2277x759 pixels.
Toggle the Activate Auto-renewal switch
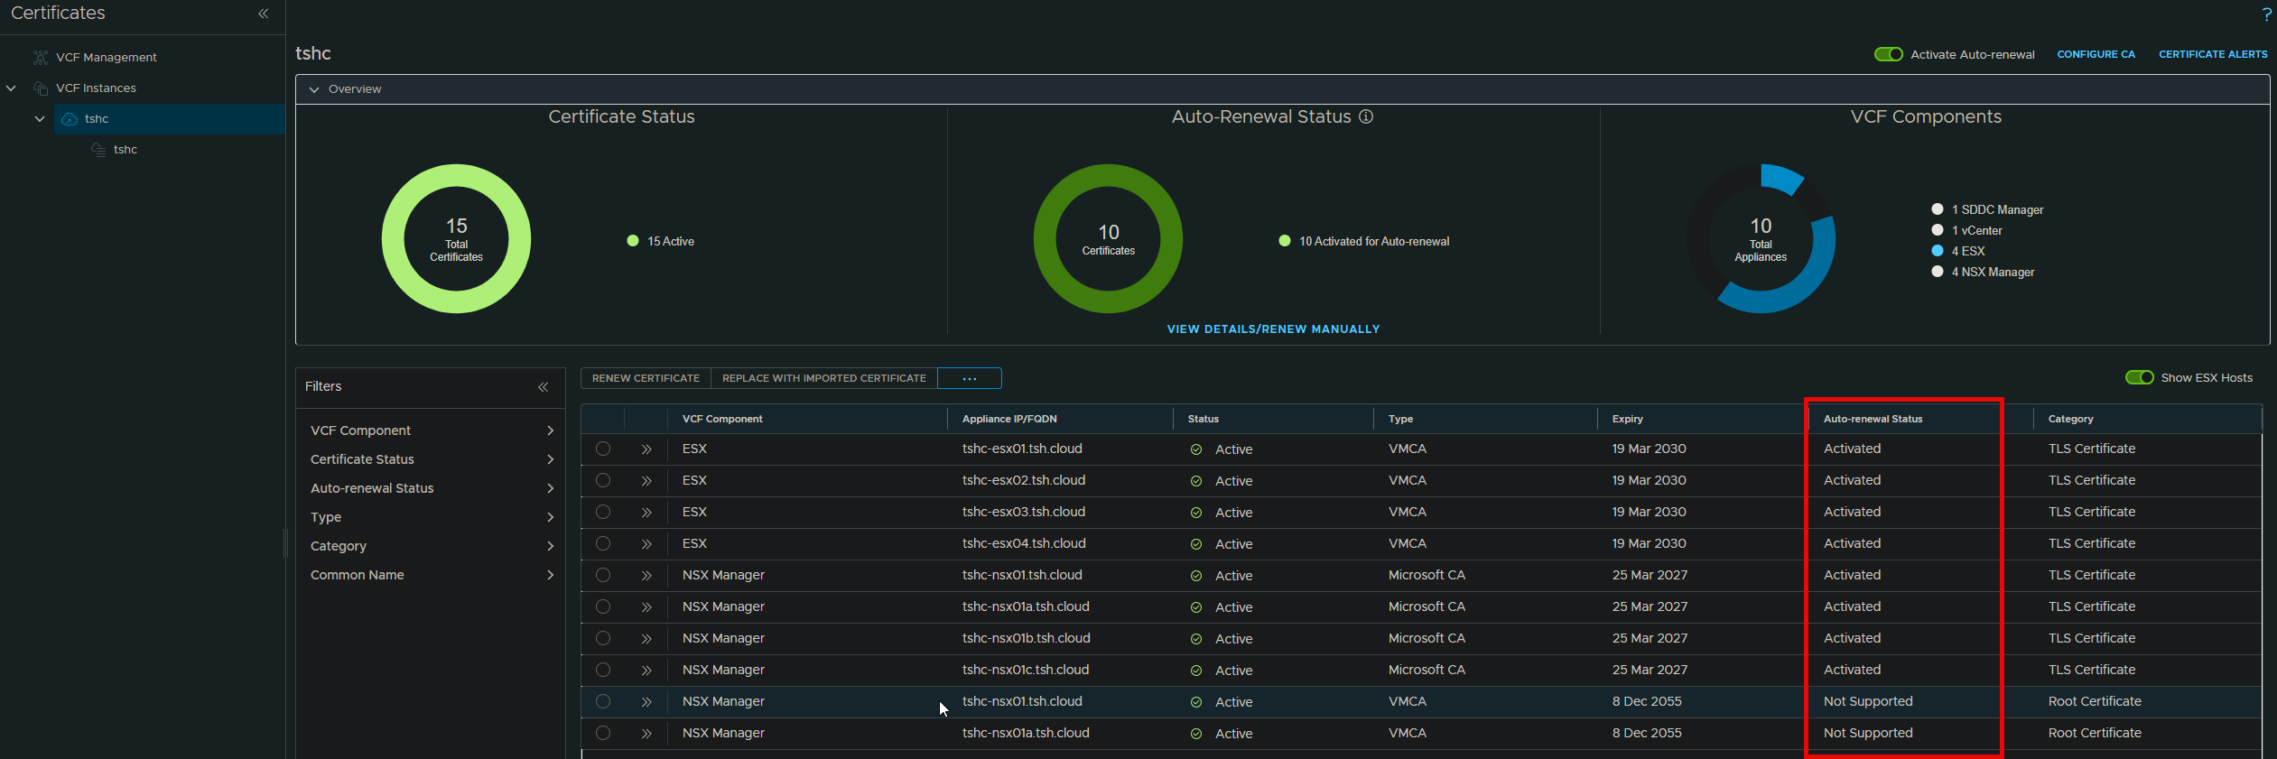(x=1888, y=54)
